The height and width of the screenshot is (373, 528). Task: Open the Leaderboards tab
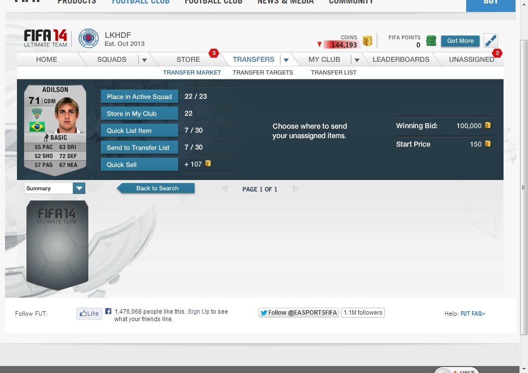[401, 59]
